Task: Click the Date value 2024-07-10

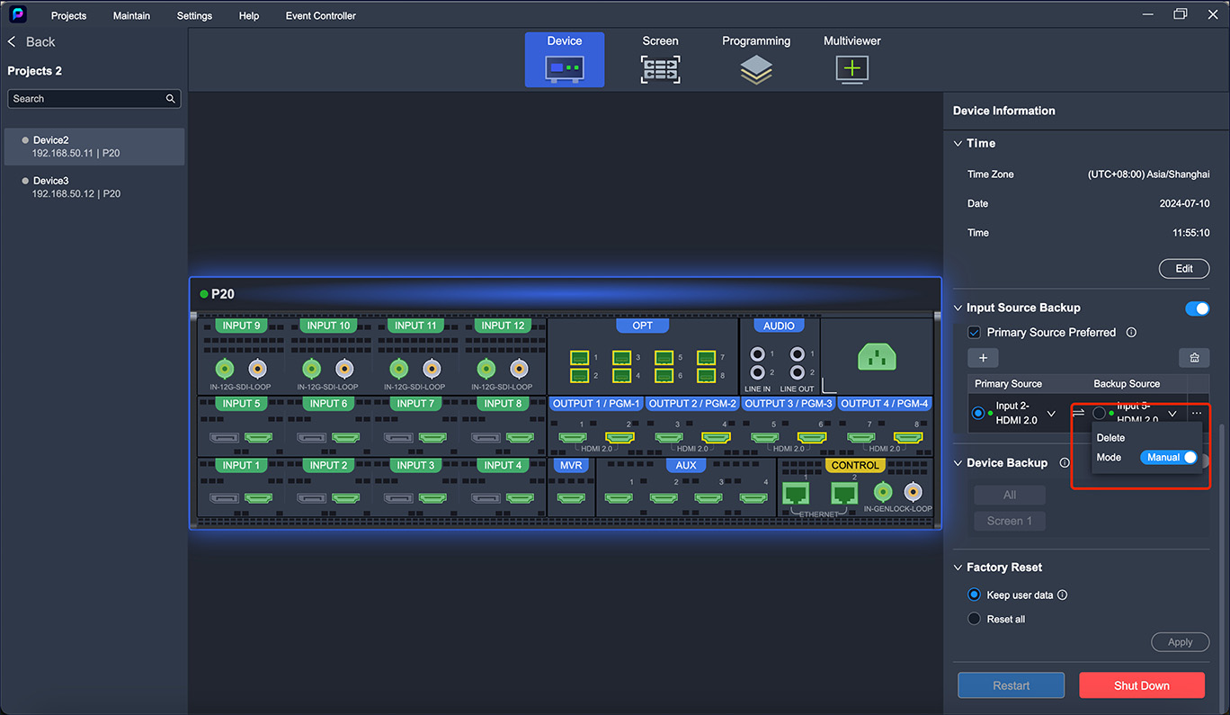Action: pyautogui.click(x=1185, y=204)
